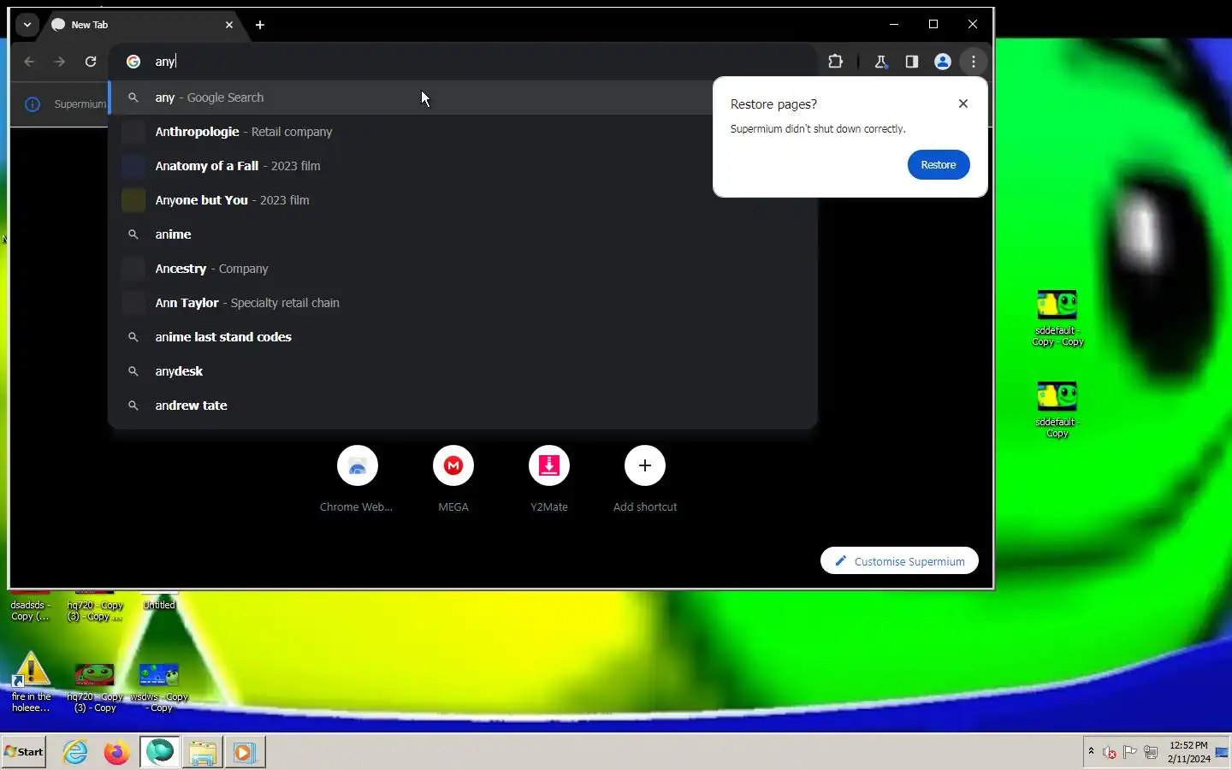This screenshot has width=1232, height=770.
Task: Select 'fire in the holeee...' desktop shortcut
Action: tap(31, 682)
